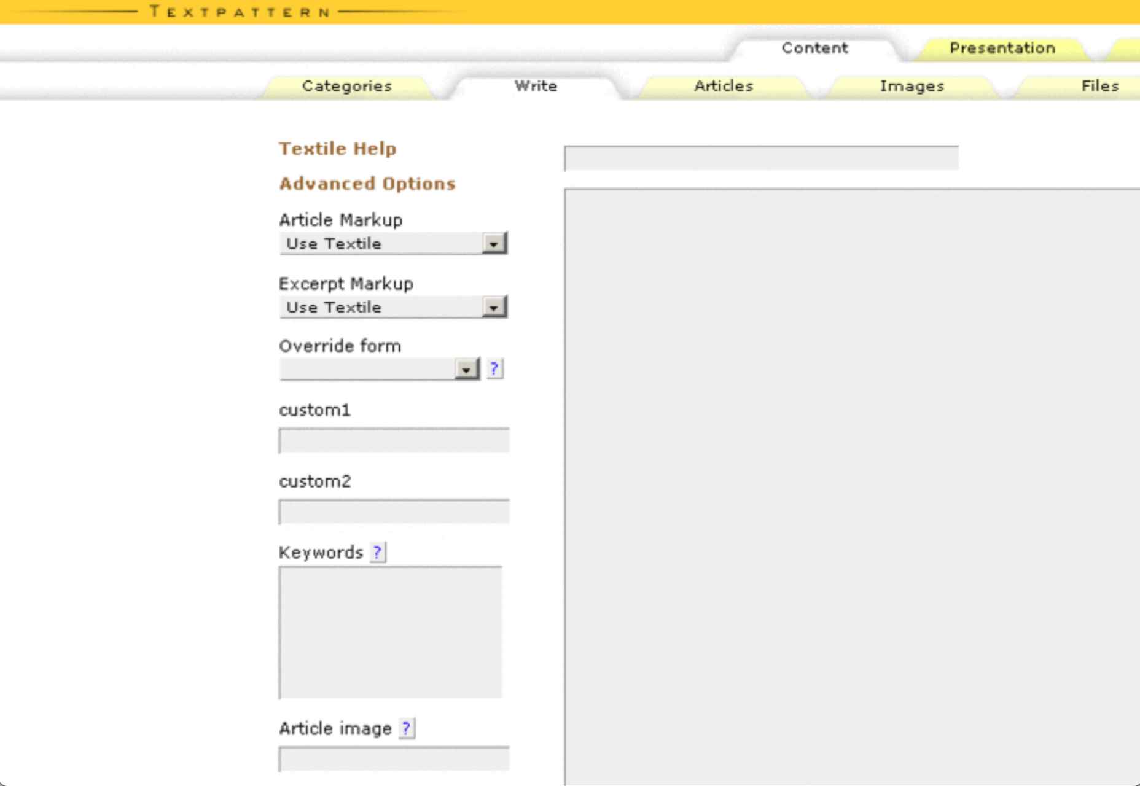This screenshot has width=1140, height=786.
Task: Open the Override form dropdown
Action: click(380, 369)
